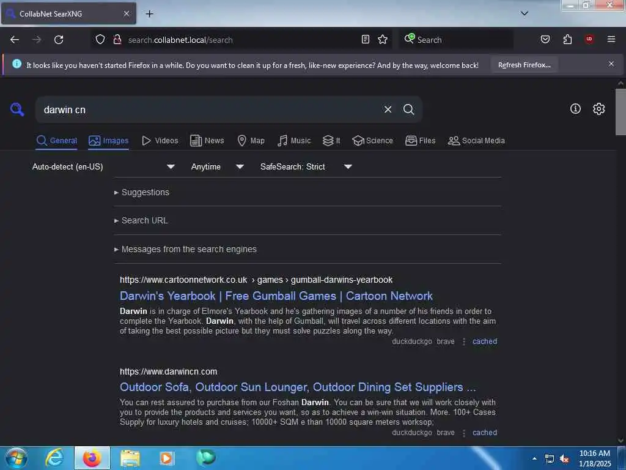Open the Anytime time range dropdown
Screen dimensions: 626x470
point(217,166)
